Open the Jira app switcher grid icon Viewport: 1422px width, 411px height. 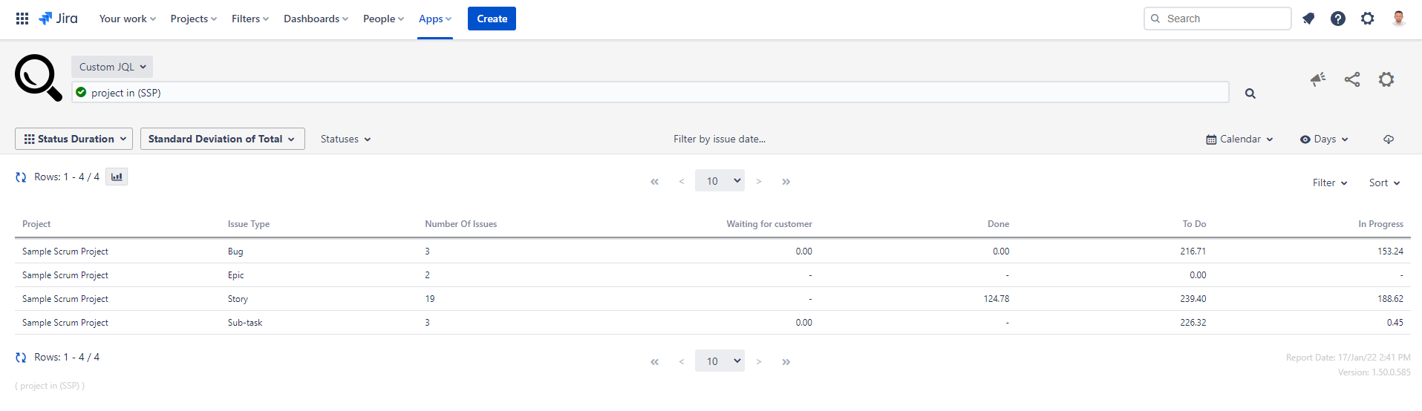point(22,19)
